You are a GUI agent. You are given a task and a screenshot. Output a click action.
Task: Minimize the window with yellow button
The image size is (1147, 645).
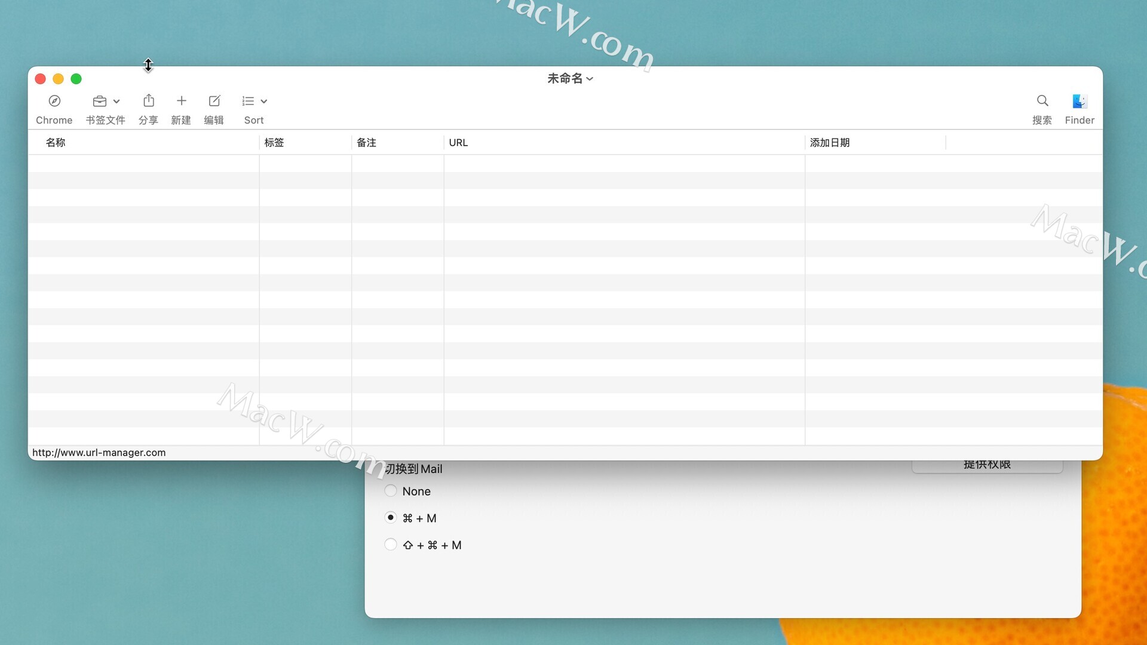click(x=59, y=79)
